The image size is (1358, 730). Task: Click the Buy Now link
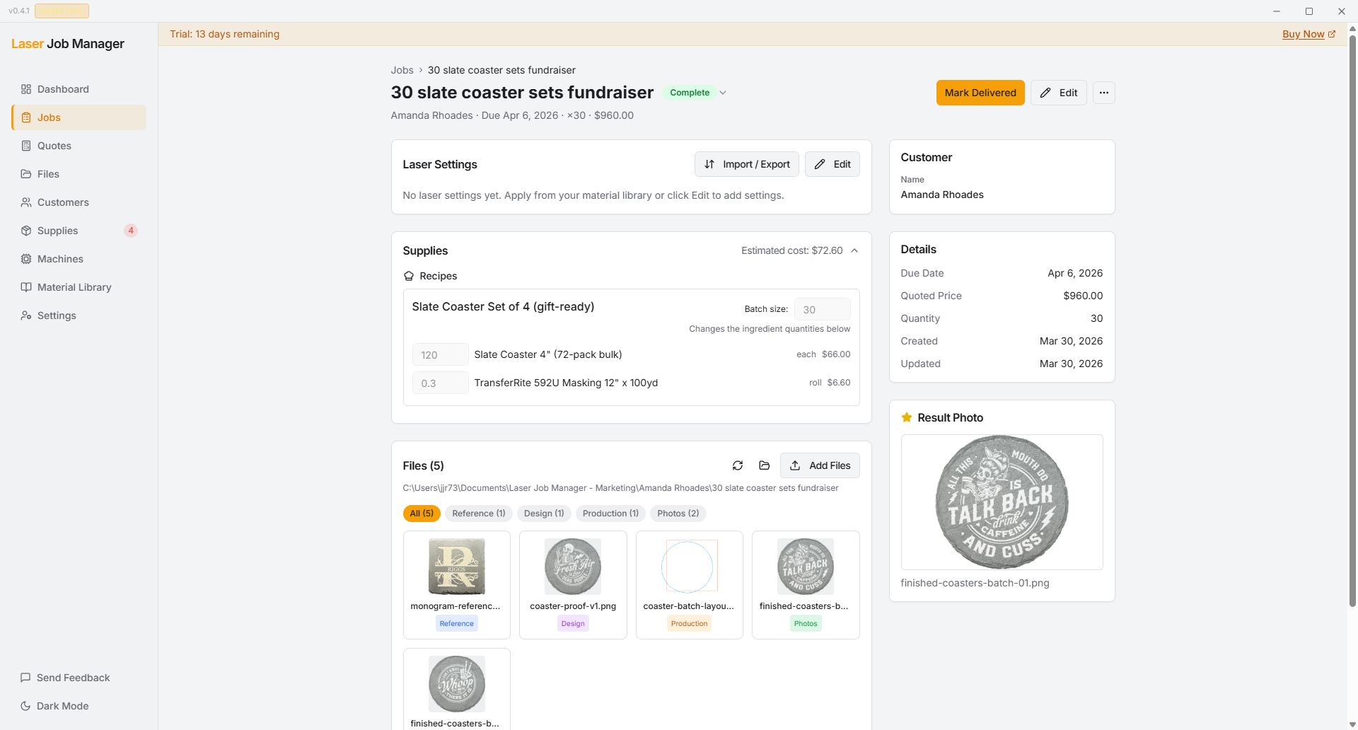(1304, 34)
